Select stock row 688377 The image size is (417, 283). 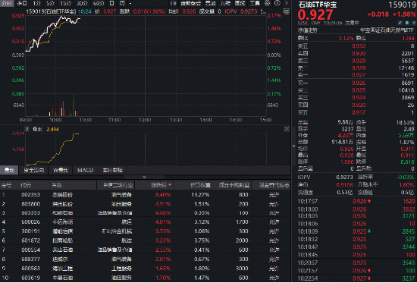pyautogui.click(x=145, y=259)
